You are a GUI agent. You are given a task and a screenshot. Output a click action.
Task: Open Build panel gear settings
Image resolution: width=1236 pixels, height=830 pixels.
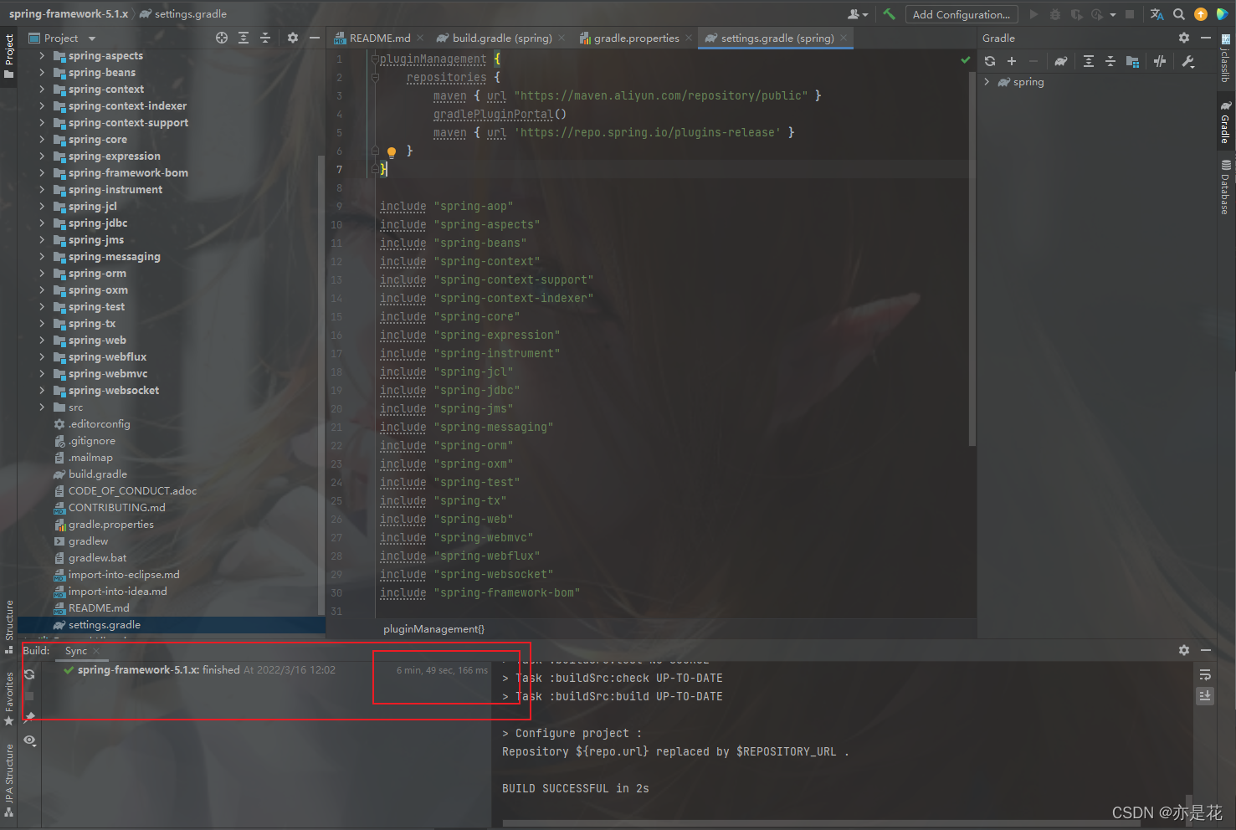(x=1184, y=650)
